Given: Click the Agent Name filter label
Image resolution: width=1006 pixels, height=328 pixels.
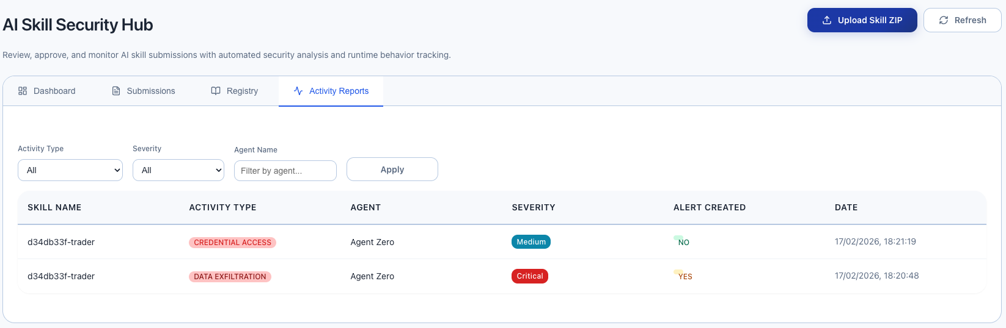Looking at the screenshot, I should point(255,150).
